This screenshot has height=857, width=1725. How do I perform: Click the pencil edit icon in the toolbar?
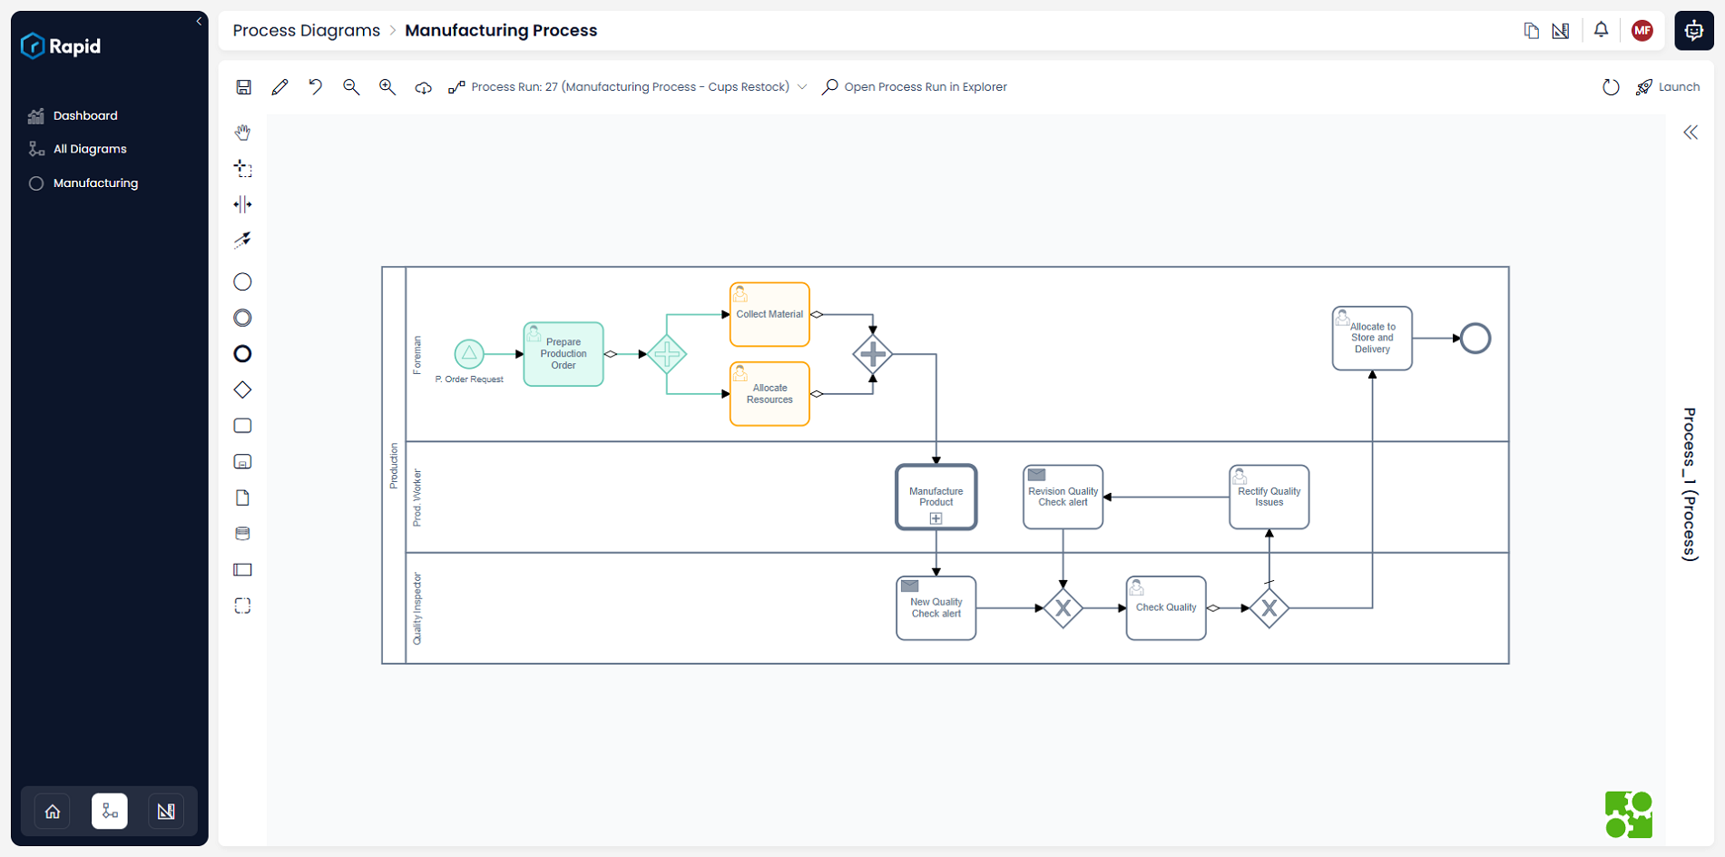tap(279, 87)
